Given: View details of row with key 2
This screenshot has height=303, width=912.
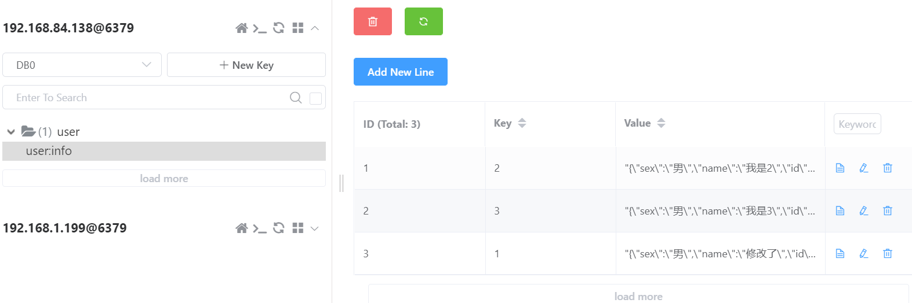Looking at the screenshot, I should point(840,168).
